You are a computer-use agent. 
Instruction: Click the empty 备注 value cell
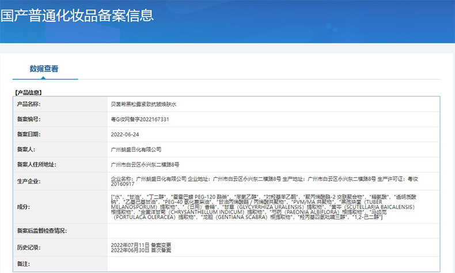coord(273,263)
